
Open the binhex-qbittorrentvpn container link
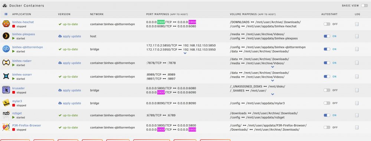click(27, 47)
